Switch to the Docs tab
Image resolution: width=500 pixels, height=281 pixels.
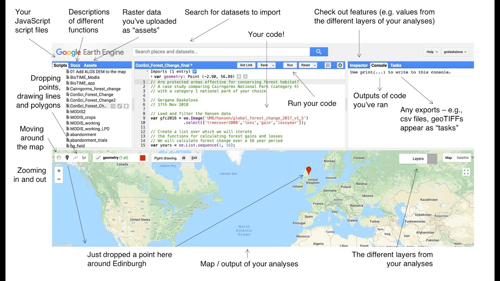click(75, 65)
